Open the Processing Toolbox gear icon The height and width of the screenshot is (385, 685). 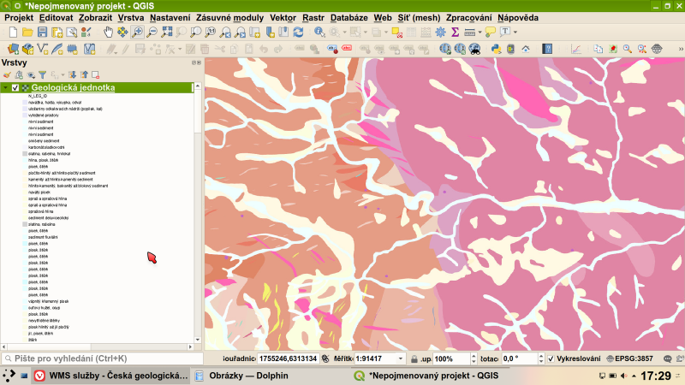[440, 32]
